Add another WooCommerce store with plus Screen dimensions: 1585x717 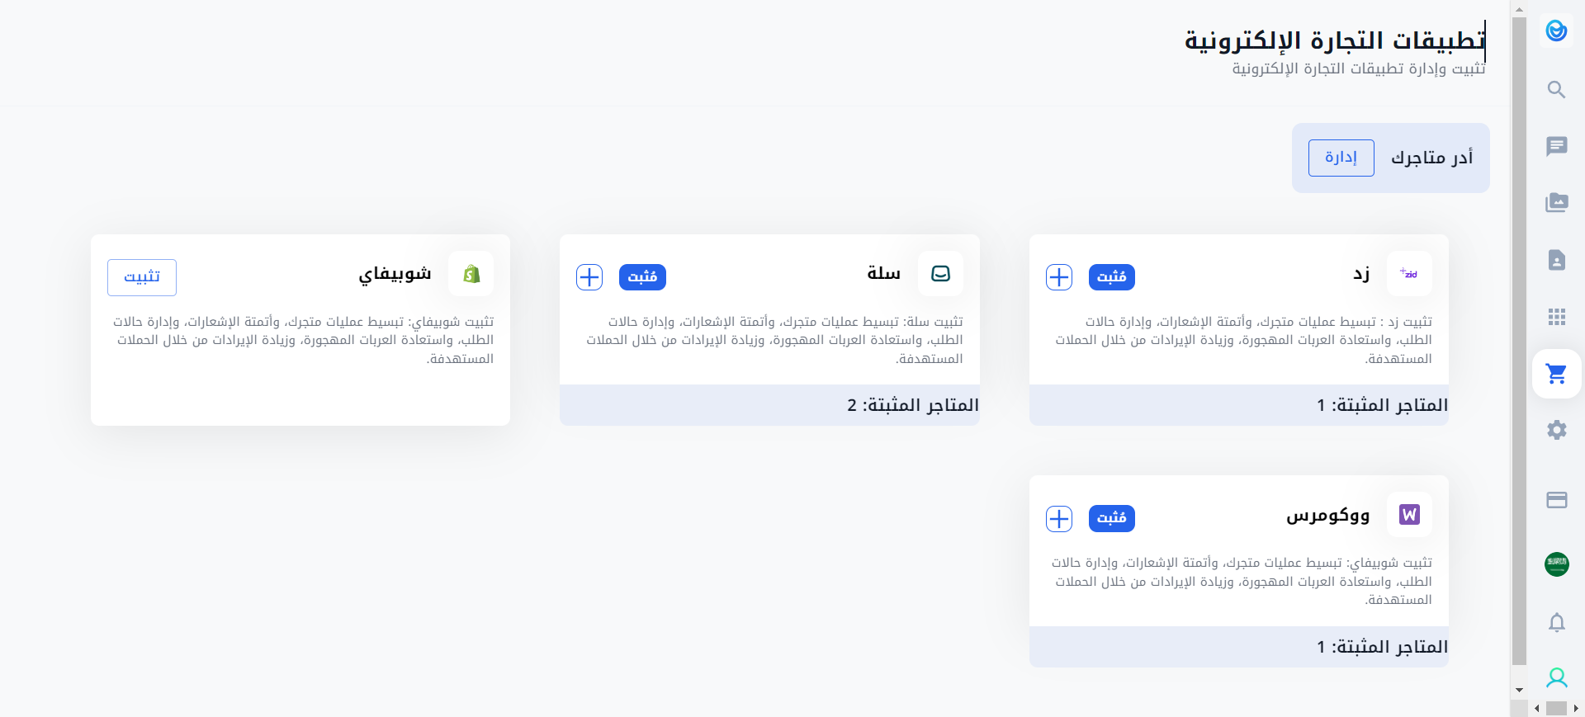(1058, 518)
